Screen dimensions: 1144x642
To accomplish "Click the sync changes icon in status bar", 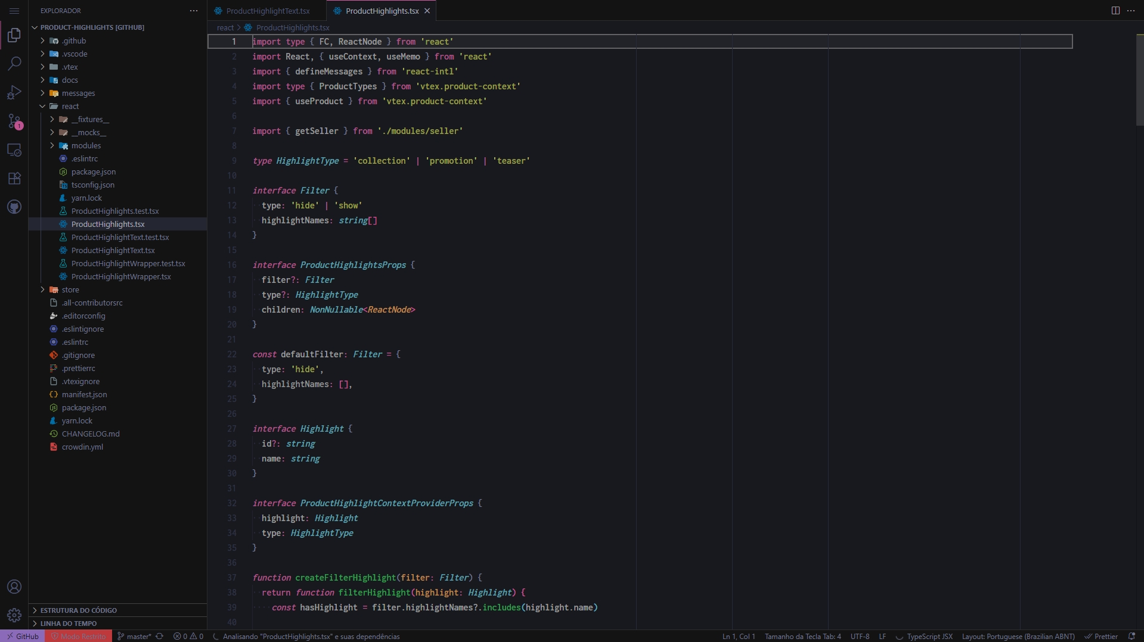I will 159,636.
